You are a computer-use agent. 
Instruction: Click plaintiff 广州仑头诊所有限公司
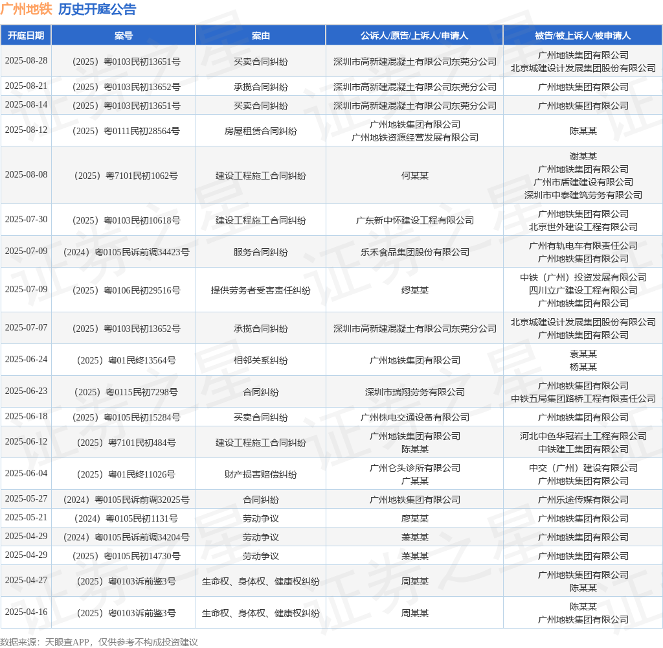414,468
